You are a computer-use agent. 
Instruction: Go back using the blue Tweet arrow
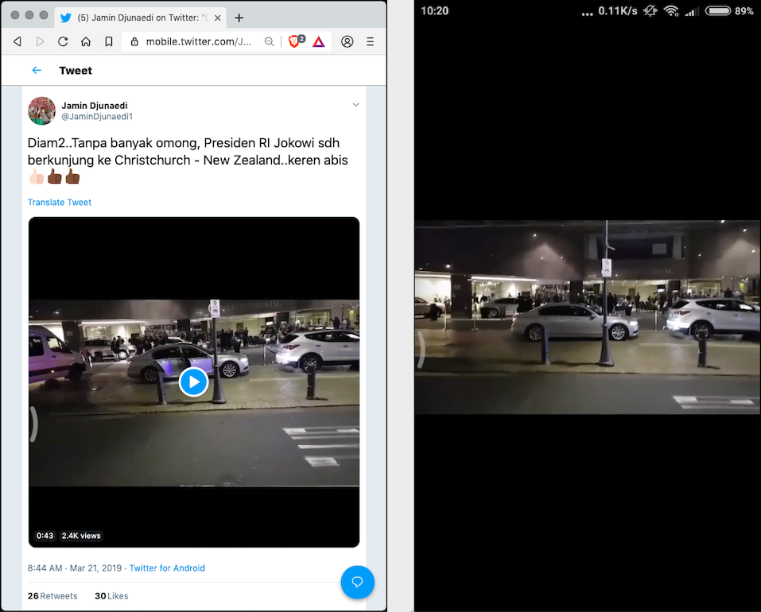click(37, 71)
